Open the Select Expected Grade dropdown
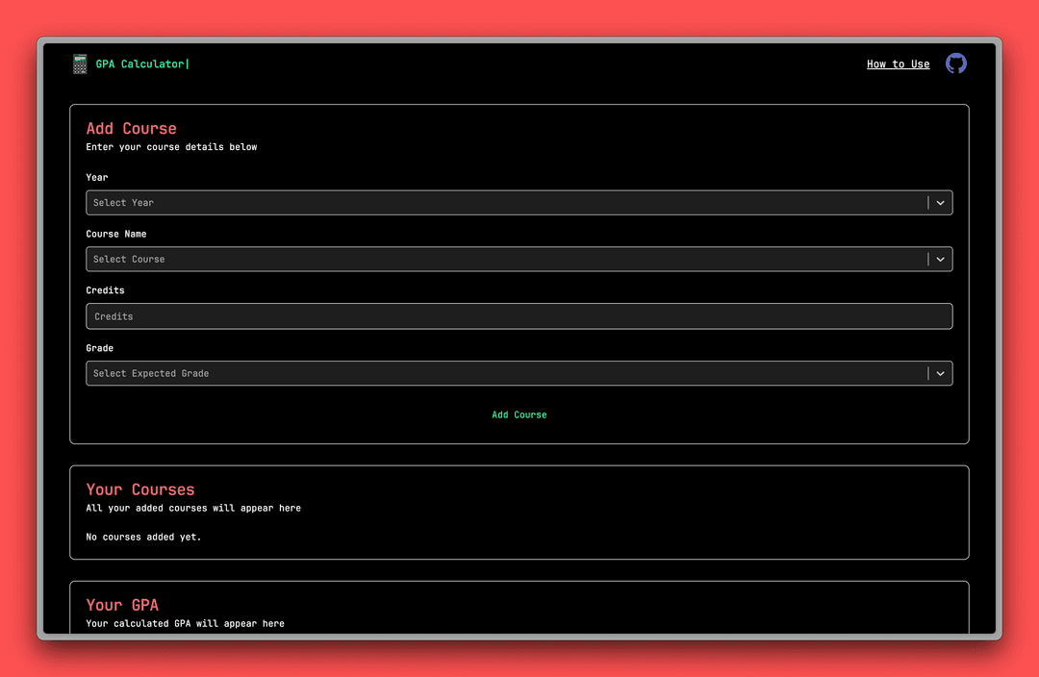 [519, 374]
